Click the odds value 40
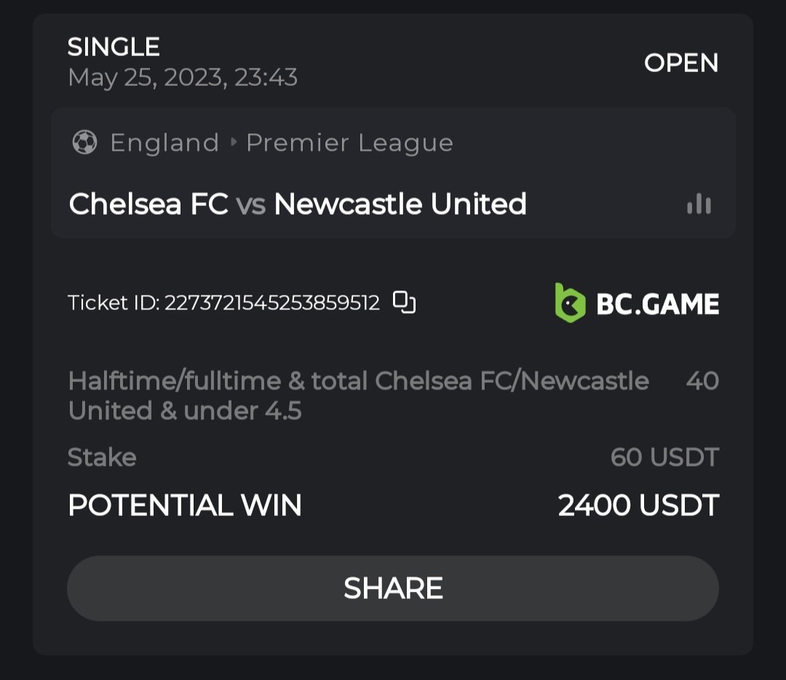Screen dimensions: 786x680 [x=702, y=381]
